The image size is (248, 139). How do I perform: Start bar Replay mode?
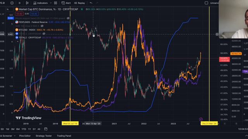[x=79, y=3]
